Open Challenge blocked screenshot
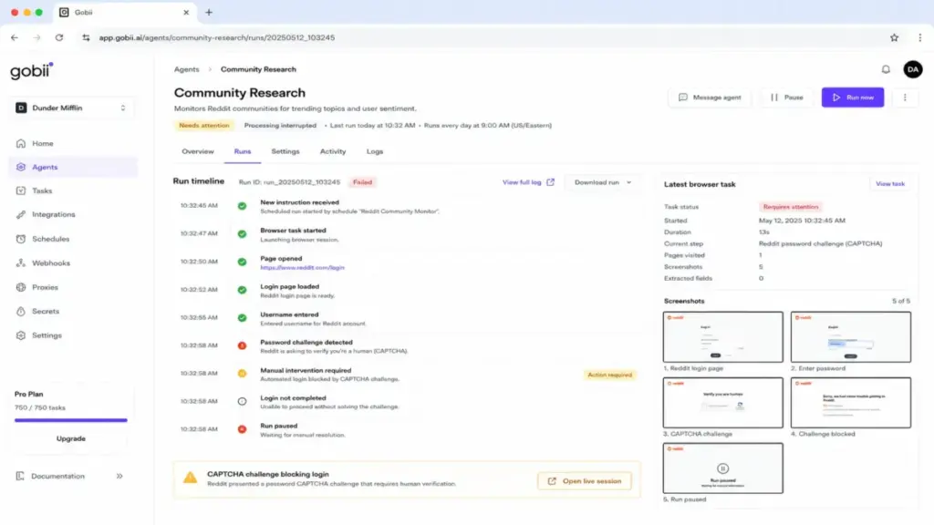This screenshot has height=525, width=934. (x=851, y=402)
